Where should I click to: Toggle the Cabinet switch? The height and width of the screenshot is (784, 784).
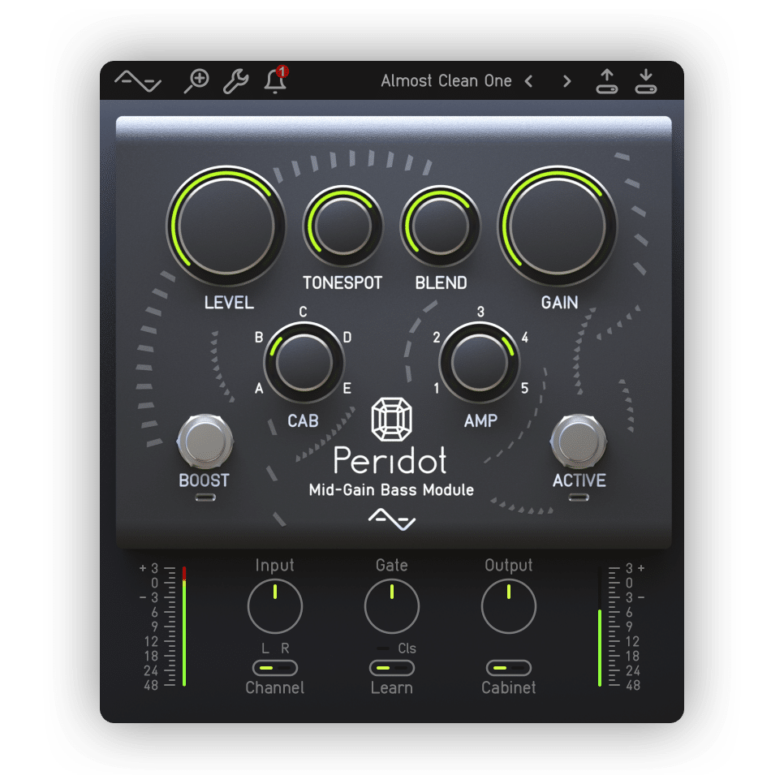tap(509, 668)
